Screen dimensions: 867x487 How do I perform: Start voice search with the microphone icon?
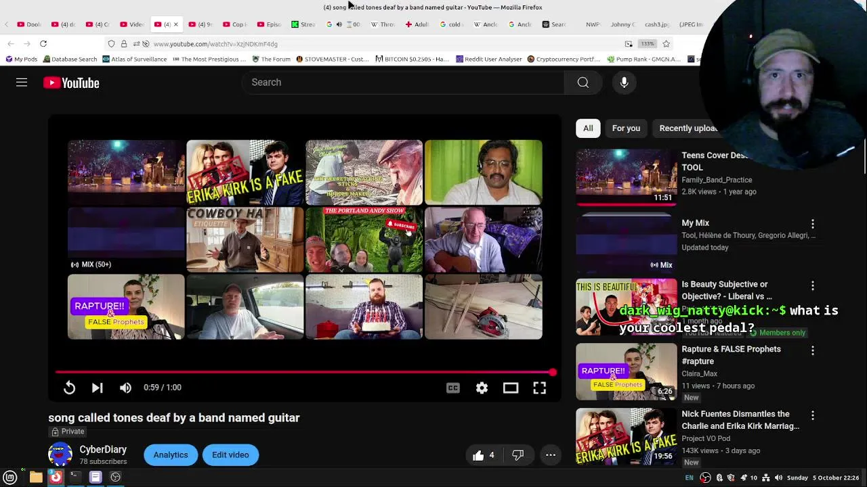(x=624, y=83)
